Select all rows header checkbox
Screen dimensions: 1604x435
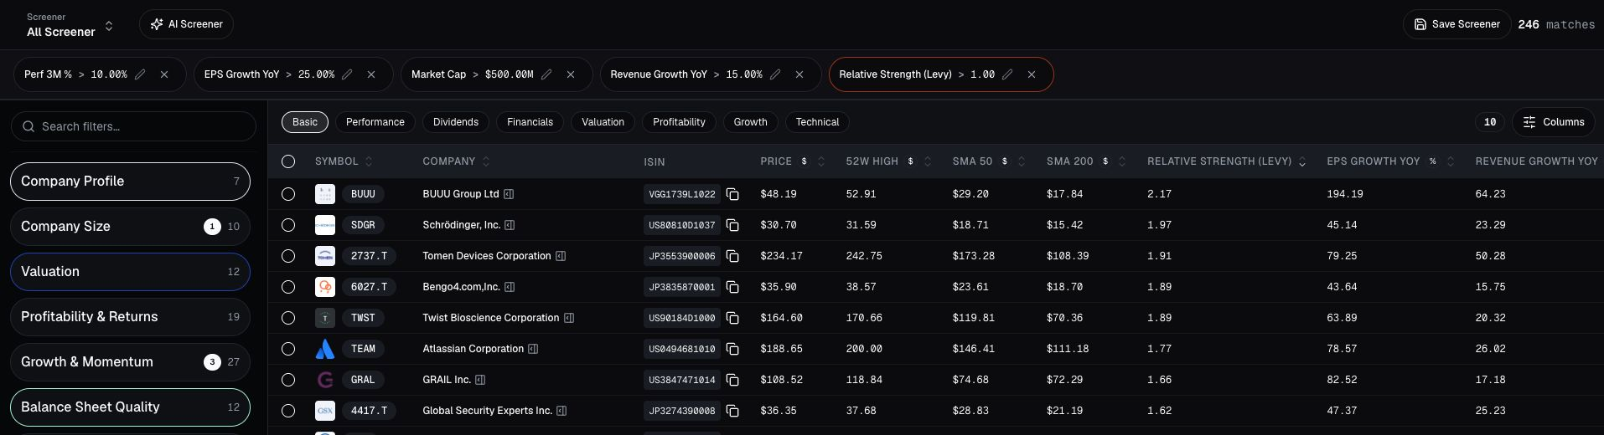tap(288, 161)
